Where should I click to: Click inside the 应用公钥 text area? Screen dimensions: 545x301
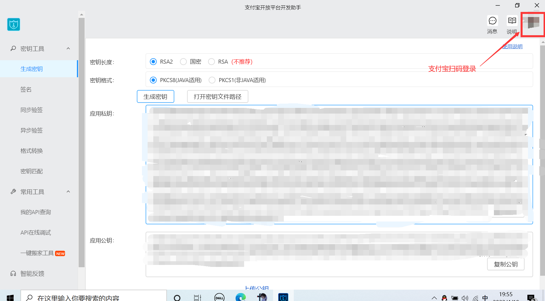[x=339, y=254]
